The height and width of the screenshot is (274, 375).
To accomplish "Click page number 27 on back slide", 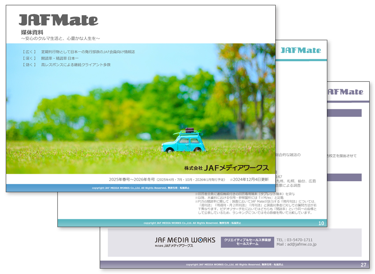I will 364,265.
